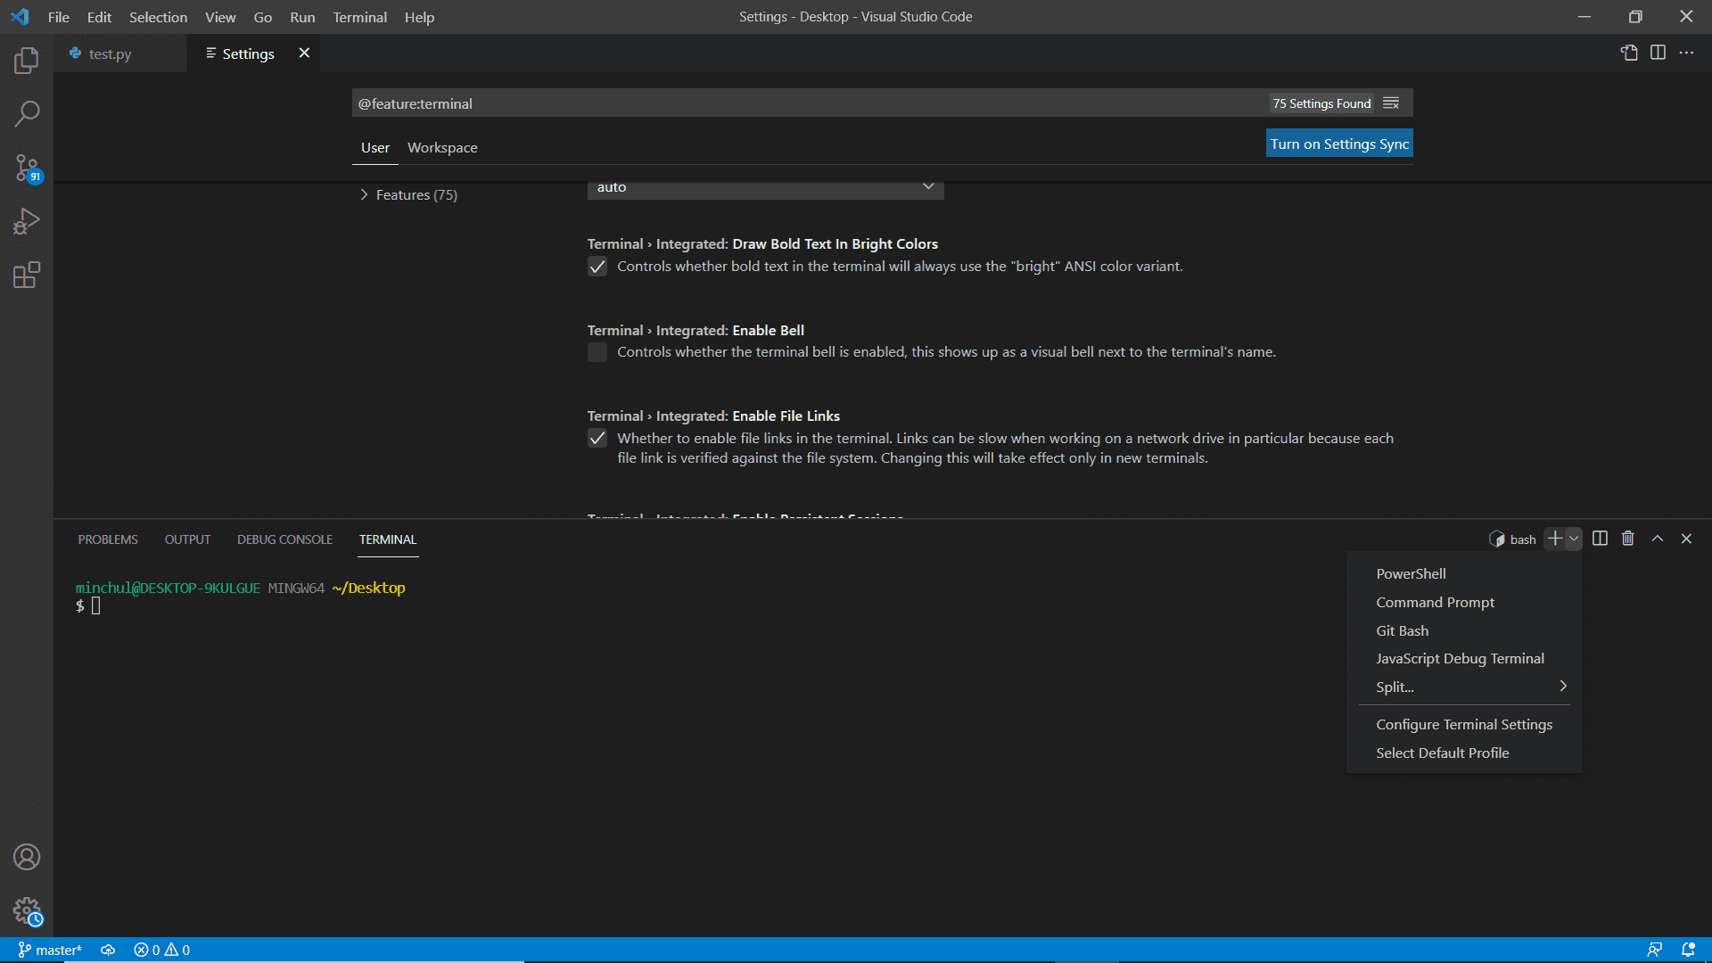This screenshot has width=1712, height=963.
Task: Click the bash terminal indicator
Action: tap(1512, 539)
